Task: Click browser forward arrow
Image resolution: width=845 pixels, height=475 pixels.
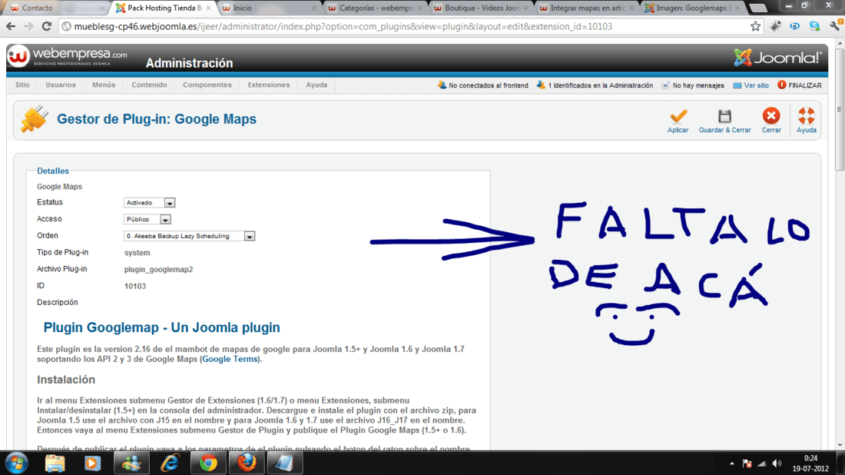Action: pos(28,26)
